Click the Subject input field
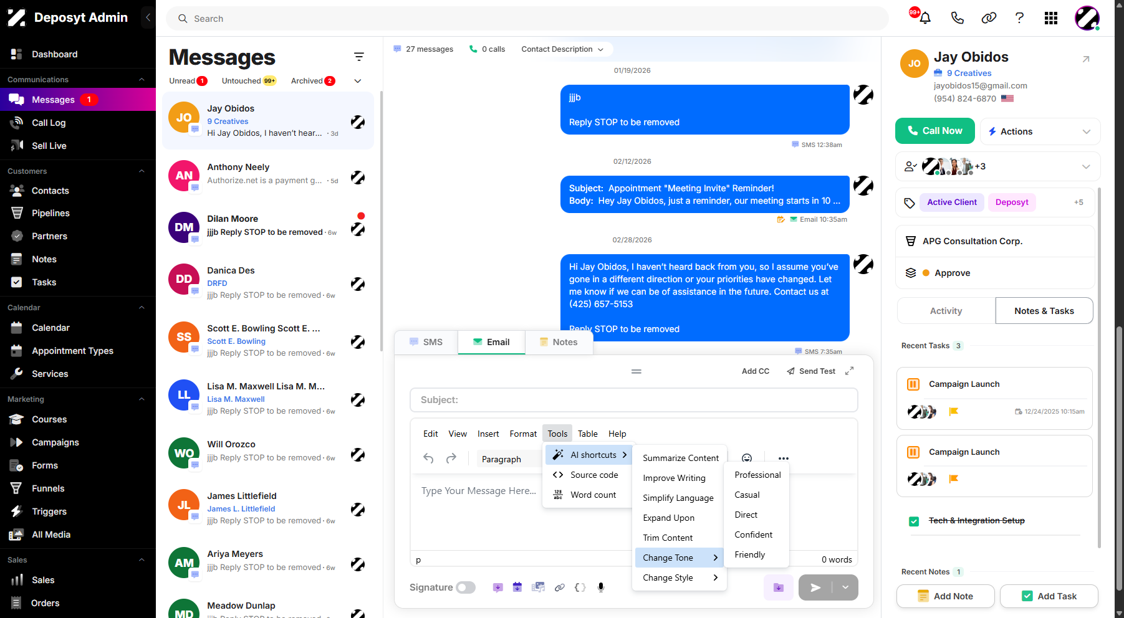This screenshot has width=1124, height=618. pyautogui.click(x=634, y=400)
